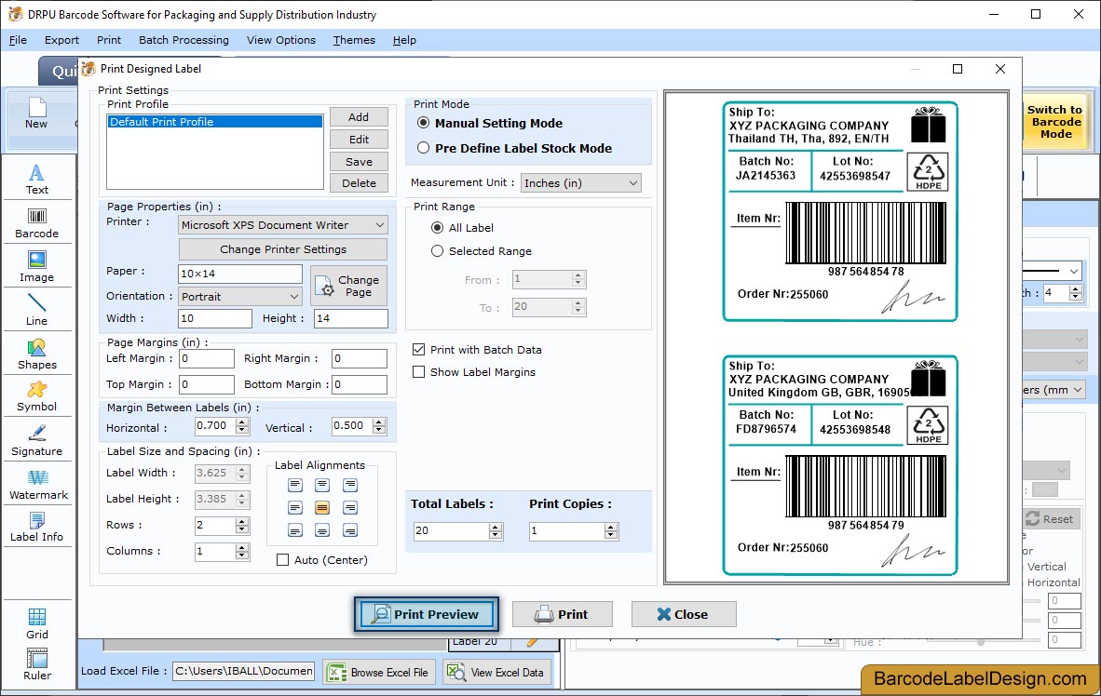Click Add print profile button
The height and width of the screenshot is (696, 1101).
359,117
